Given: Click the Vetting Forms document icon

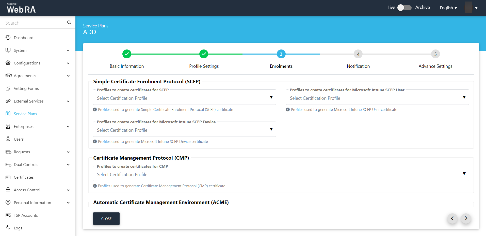Looking at the screenshot, I should coord(8,88).
